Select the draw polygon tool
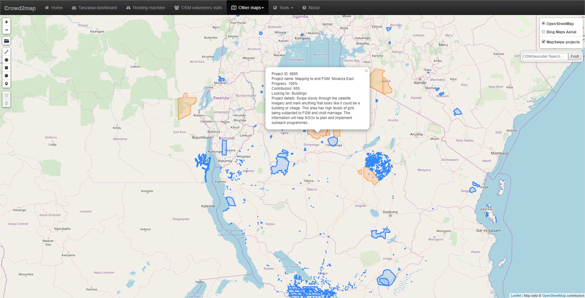Viewport: 585px width, 298px height. click(x=6, y=60)
